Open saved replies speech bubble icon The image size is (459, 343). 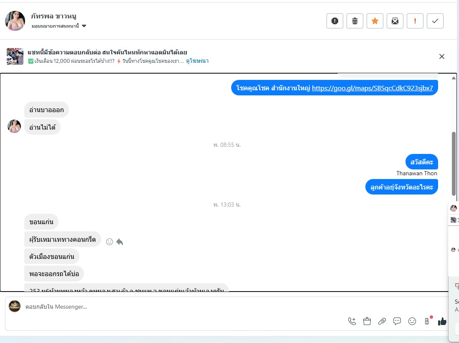[x=397, y=321]
